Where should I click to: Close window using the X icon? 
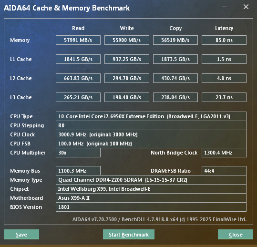tap(246, 7)
